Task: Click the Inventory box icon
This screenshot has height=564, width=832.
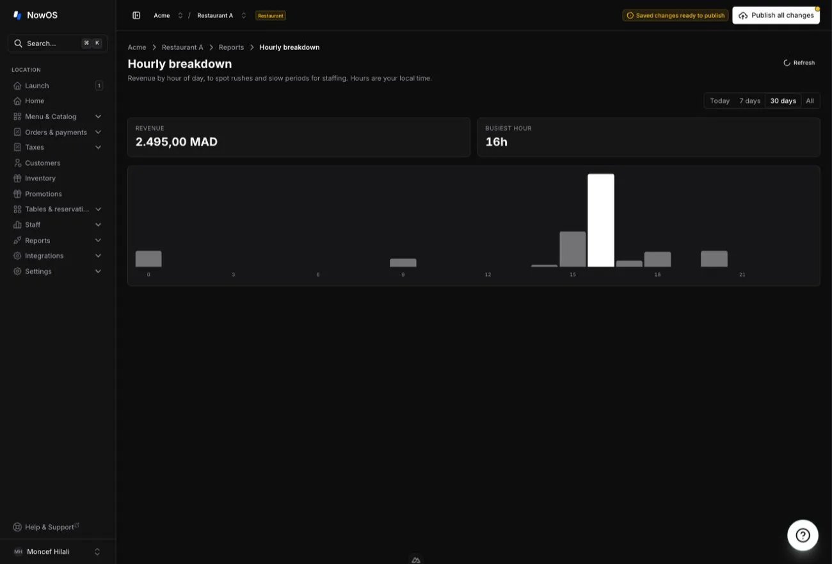Action: (x=17, y=179)
